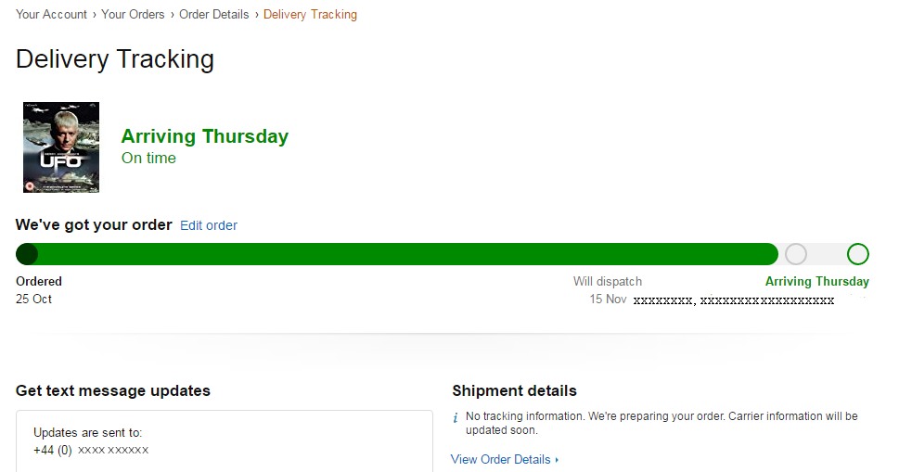Click the info icon beside No tracking information

click(x=456, y=417)
